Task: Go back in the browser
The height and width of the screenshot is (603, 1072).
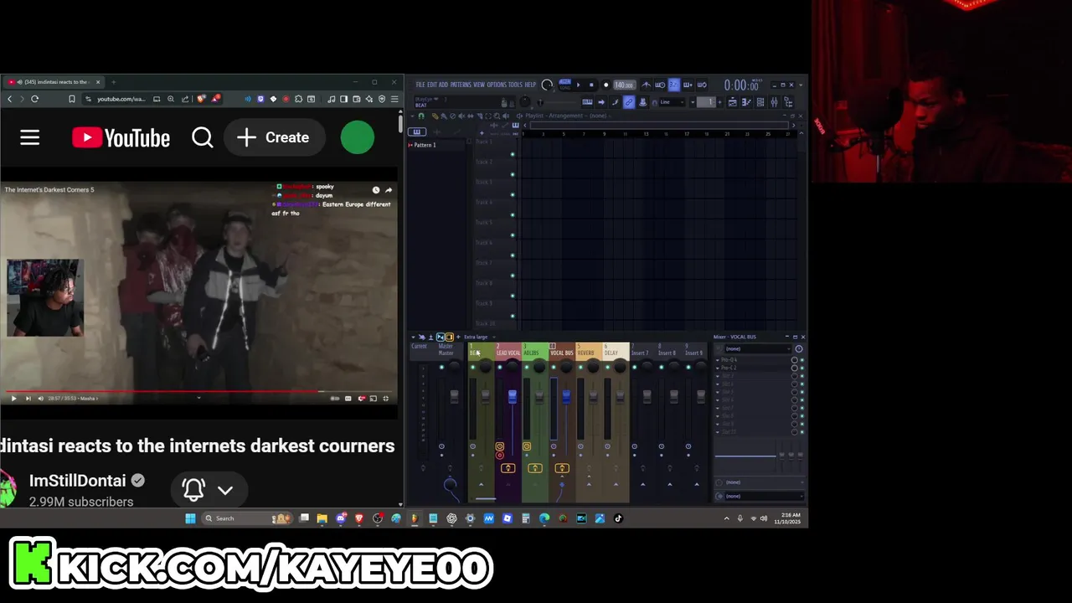Action: coord(10,99)
